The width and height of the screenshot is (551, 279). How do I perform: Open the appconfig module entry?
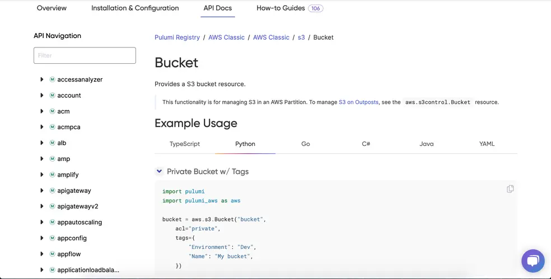[72, 238]
